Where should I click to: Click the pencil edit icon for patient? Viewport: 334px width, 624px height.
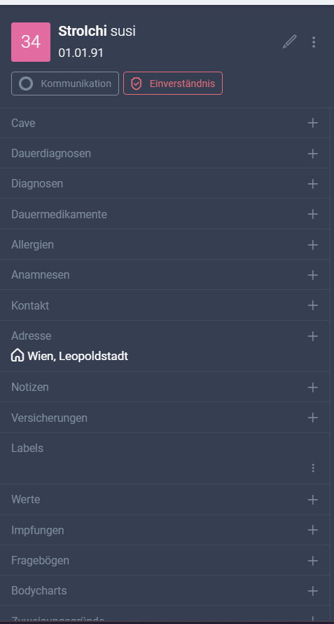click(289, 42)
